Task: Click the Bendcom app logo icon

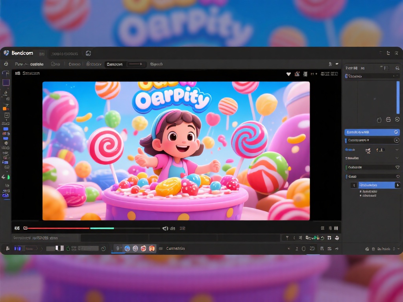Action: click(x=6, y=53)
